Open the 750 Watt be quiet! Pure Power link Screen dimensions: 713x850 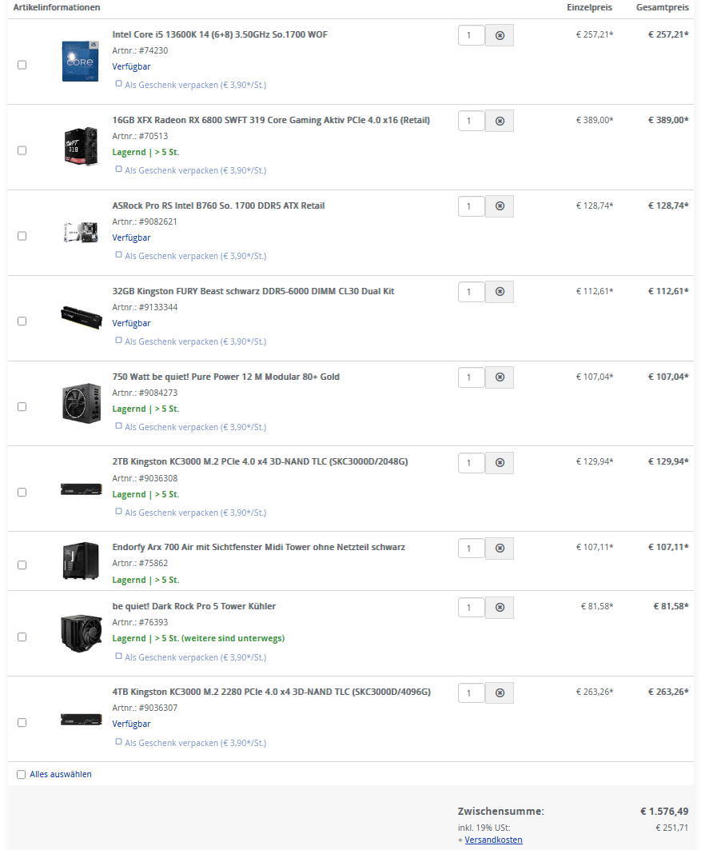(x=226, y=377)
